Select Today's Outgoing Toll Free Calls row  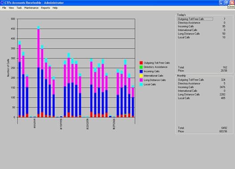click(202, 19)
